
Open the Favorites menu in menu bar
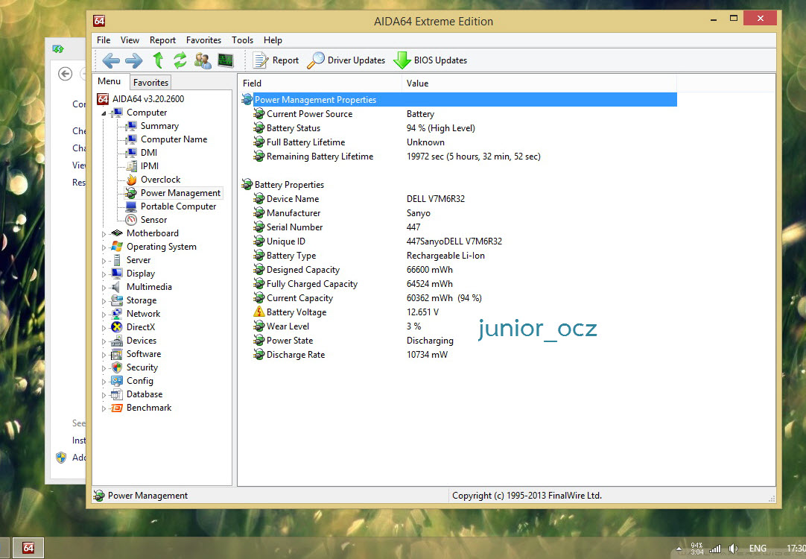pyautogui.click(x=203, y=40)
